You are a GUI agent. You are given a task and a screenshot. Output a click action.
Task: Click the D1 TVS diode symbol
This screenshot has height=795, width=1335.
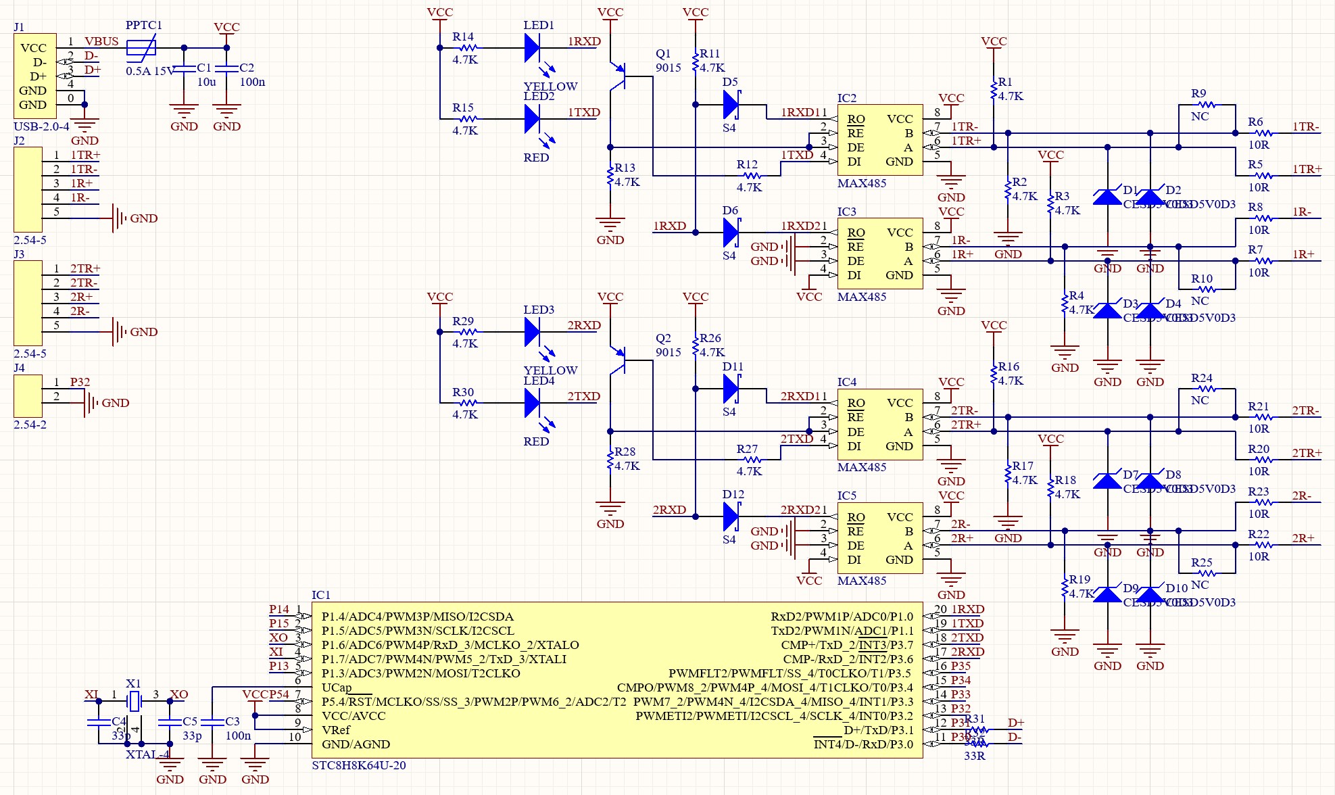pos(1107,197)
